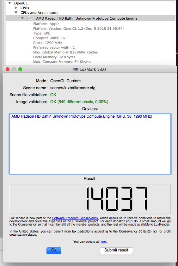Select AMD Radeon HD Baffin Compute Engine row

click(x=91, y=18)
